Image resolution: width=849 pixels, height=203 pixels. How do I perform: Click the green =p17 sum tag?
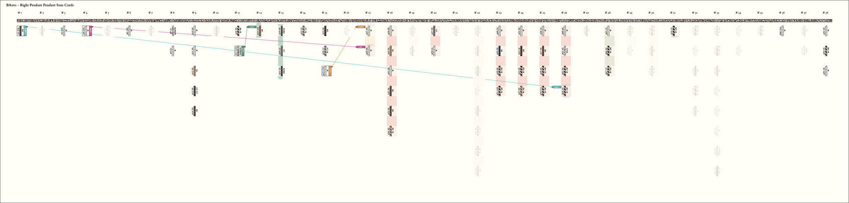[252, 27]
